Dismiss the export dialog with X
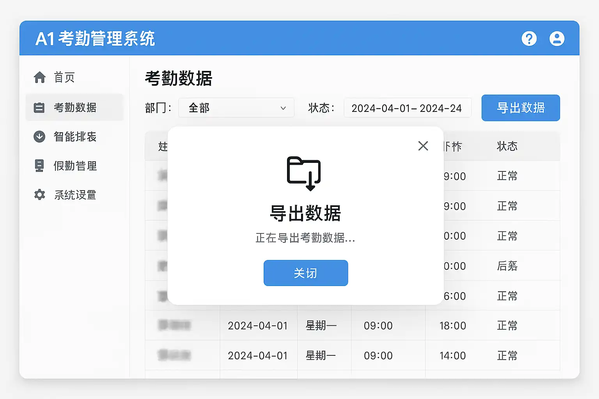The width and height of the screenshot is (599, 399). [x=423, y=146]
